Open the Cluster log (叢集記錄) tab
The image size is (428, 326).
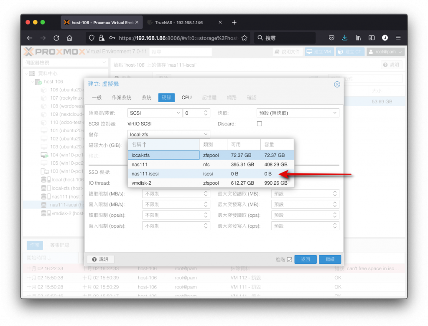59,245
